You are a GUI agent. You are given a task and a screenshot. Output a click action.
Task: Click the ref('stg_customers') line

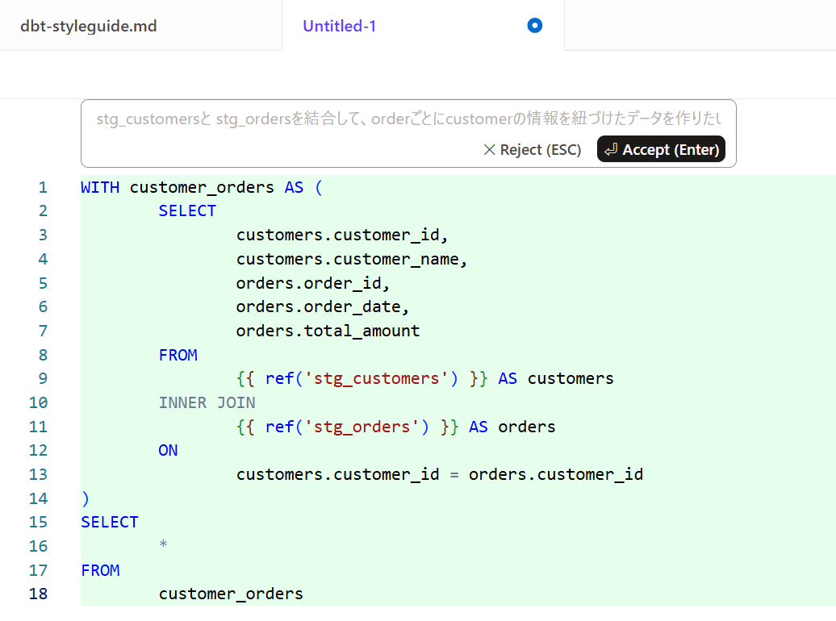[x=425, y=378]
